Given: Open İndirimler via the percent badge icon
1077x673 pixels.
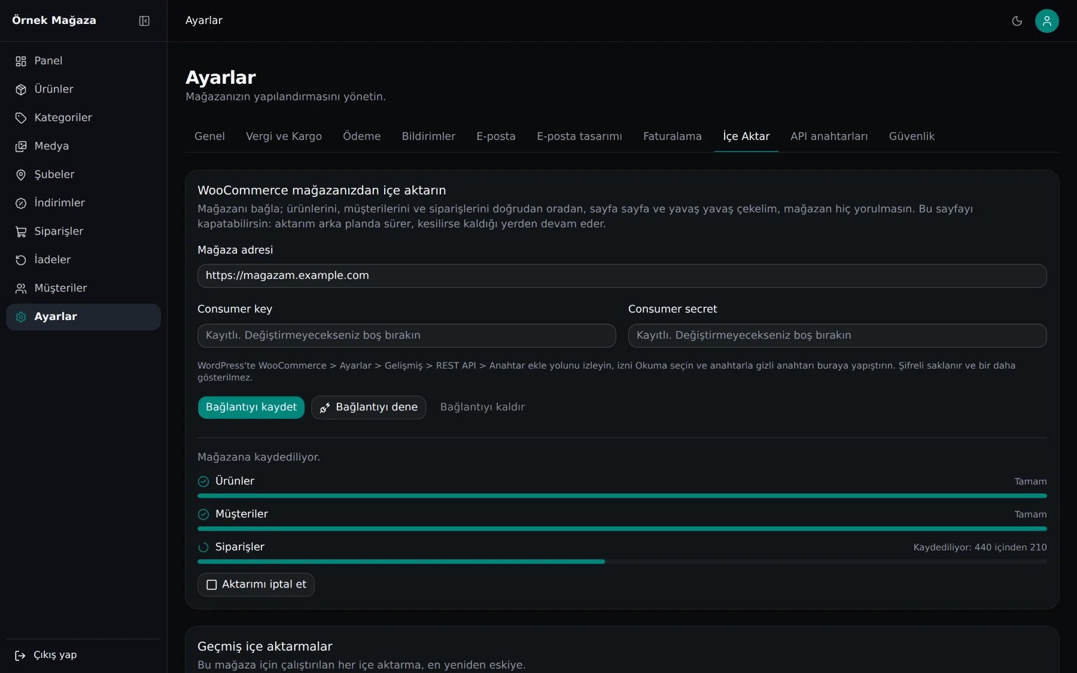Looking at the screenshot, I should point(21,203).
